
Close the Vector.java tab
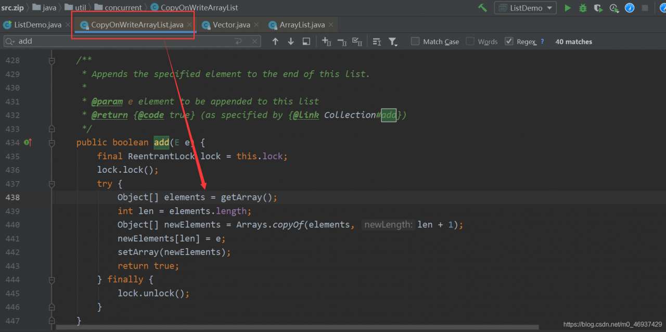coord(256,24)
